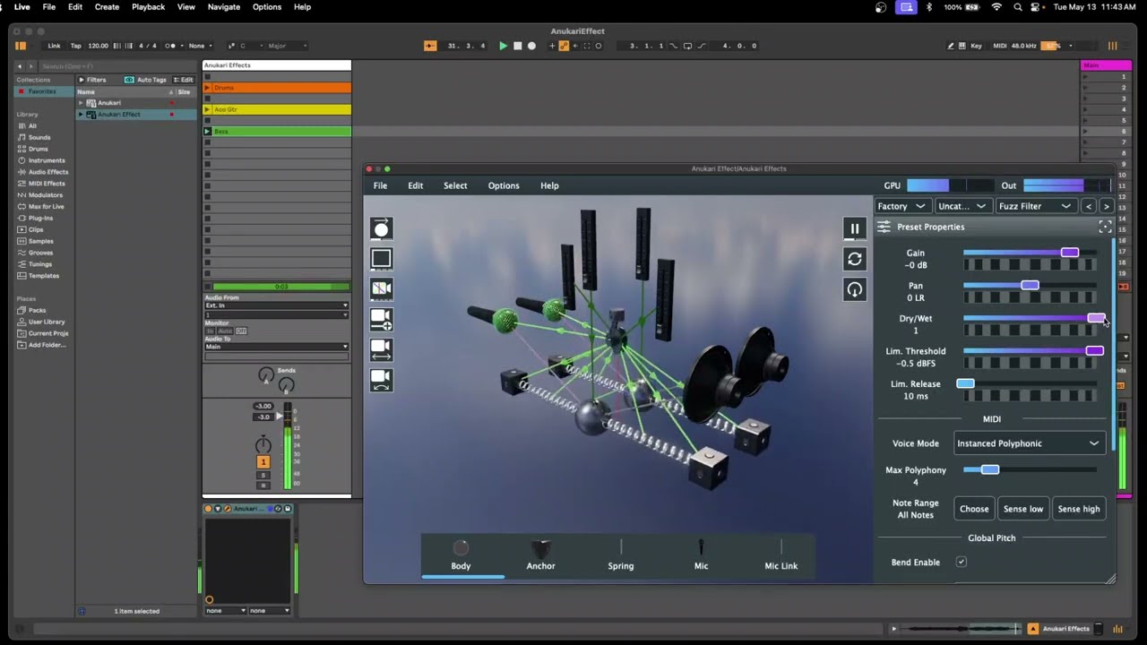
Task: Click the camera-with-plus icon
Action: pos(382,320)
